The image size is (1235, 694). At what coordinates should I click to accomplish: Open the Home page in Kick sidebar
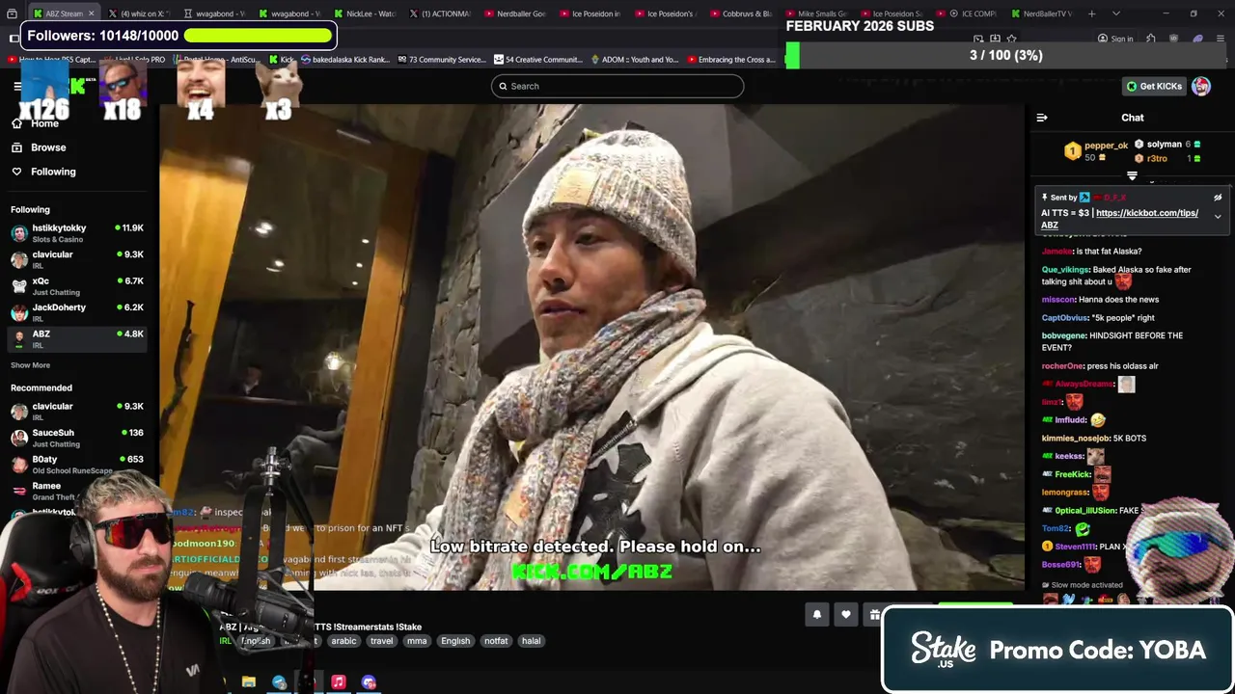(35, 123)
